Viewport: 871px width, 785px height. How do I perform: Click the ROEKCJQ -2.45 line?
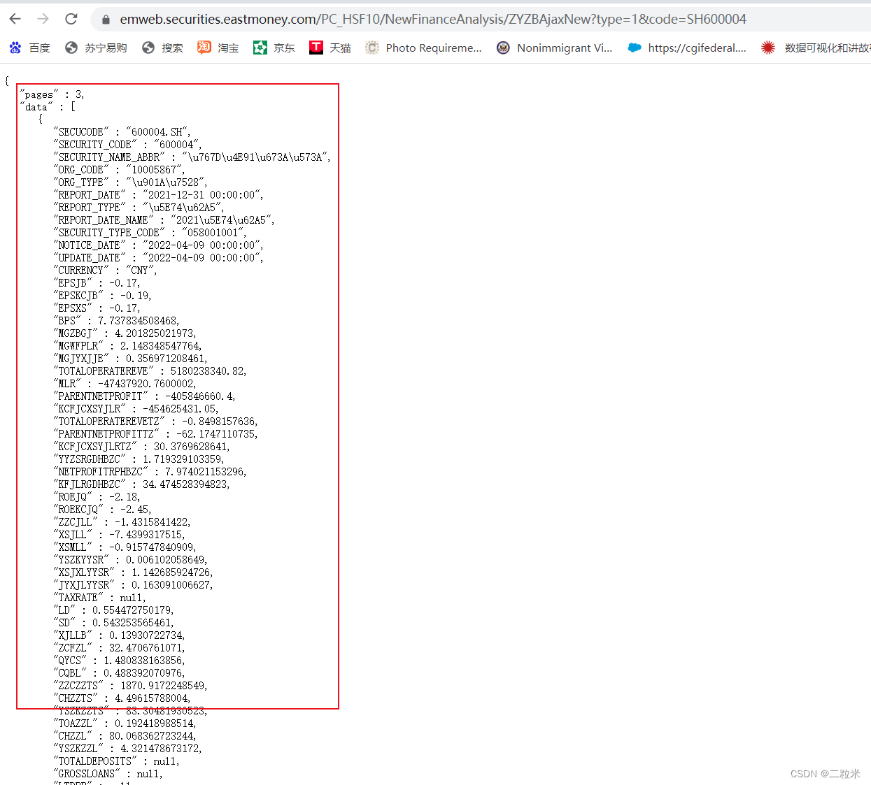[x=103, y=510]
